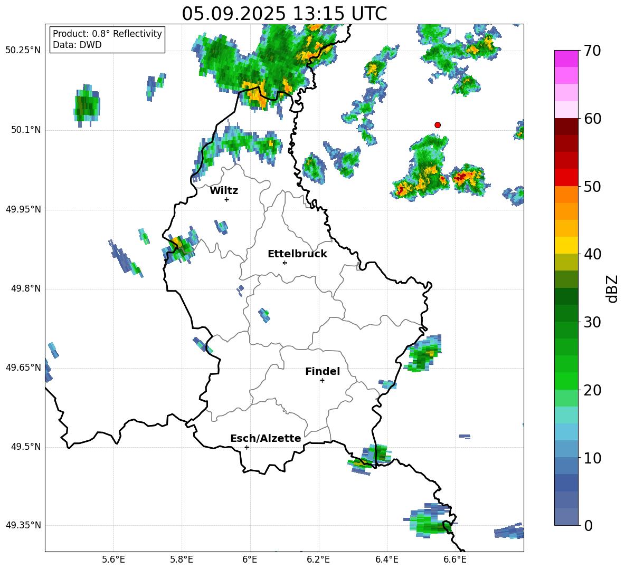The image size is (625, 570).
Task: Select the Wiltz town label
Action: point(224,191)
